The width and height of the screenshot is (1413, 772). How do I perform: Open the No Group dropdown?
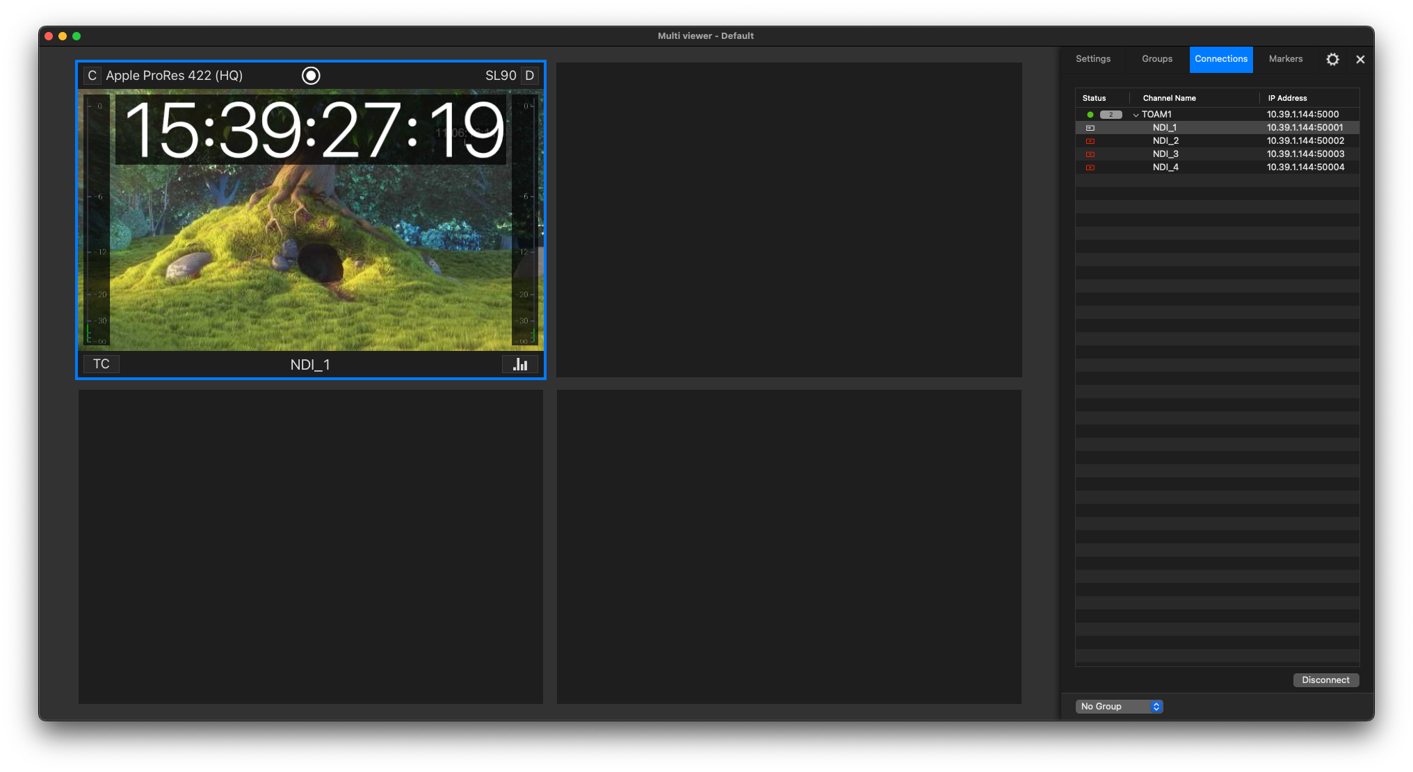click(1120, 706)
